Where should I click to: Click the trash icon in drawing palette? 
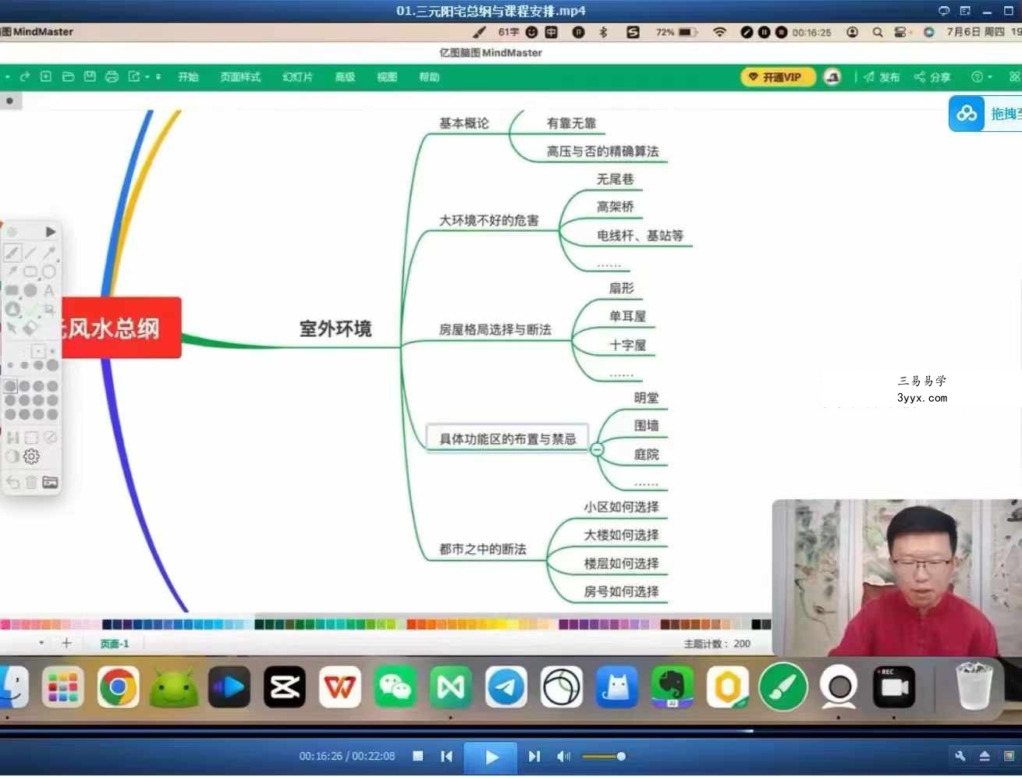pyautogui.click(x=31, y=482)
